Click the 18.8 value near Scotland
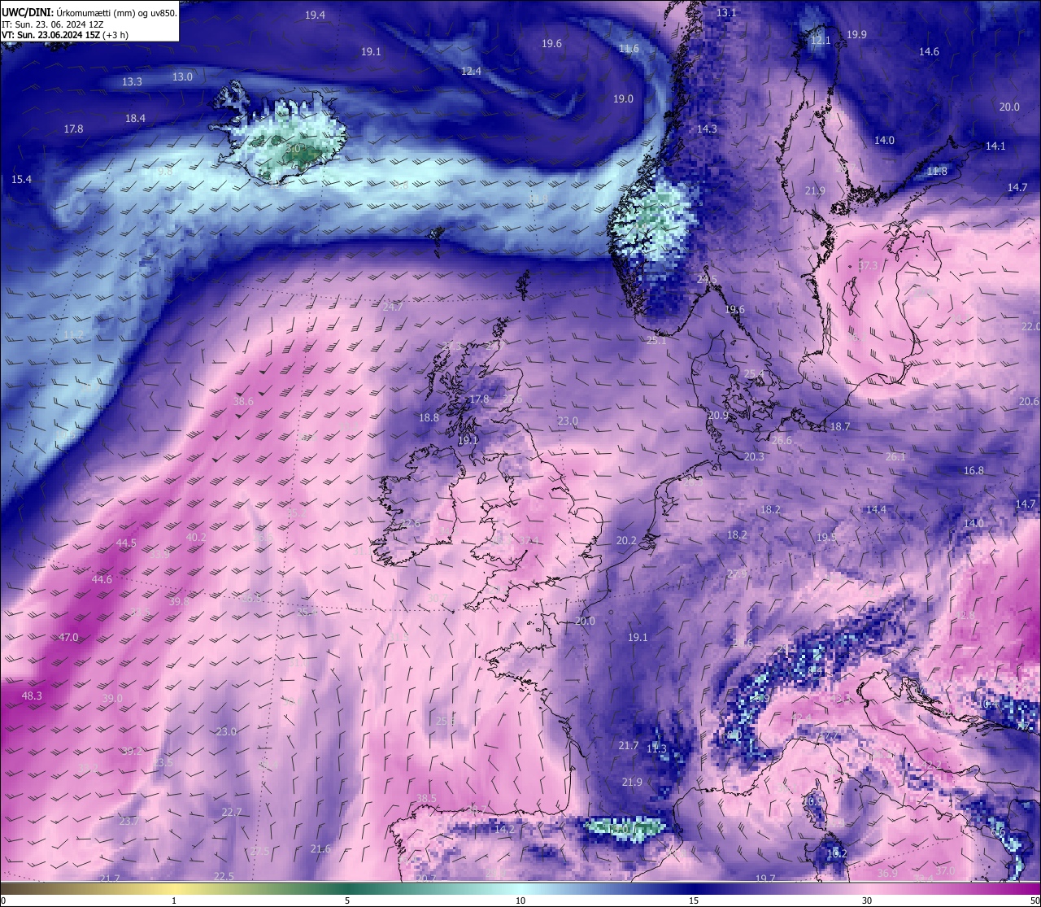Viewport: 1041px width, 907px height. (x=429, y=418)
